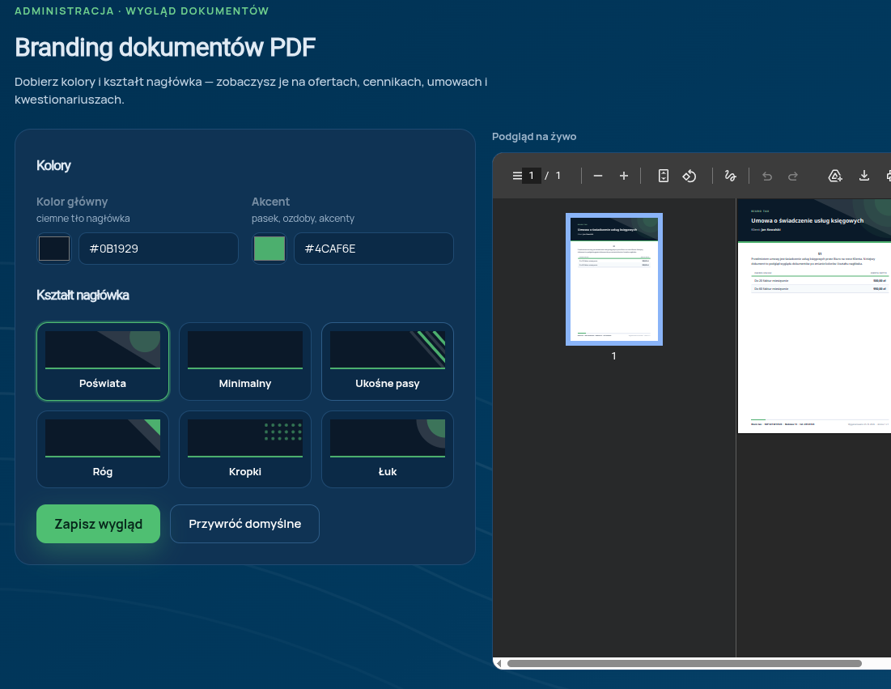Download the PDF preview
This screenshot has width=891, height=689.
pos(864,176)
